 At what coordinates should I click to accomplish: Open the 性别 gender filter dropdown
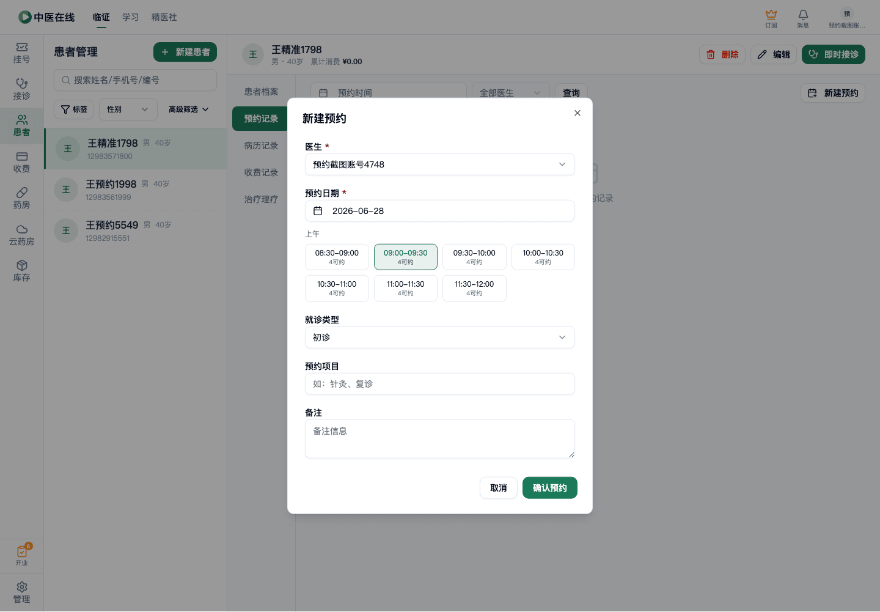(128, 109)
